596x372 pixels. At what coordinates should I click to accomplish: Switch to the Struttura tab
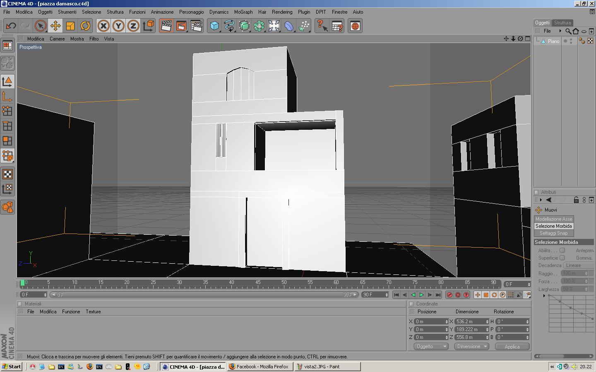tap(562, 23)
